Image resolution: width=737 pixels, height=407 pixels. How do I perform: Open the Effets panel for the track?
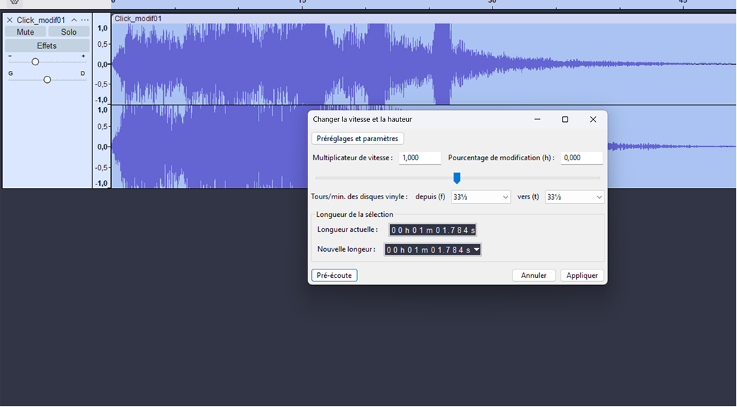(47, 45)
